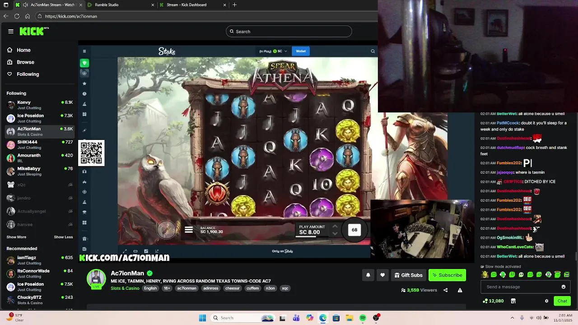
Task: Open the Windows Start menu
Action: 202,318
